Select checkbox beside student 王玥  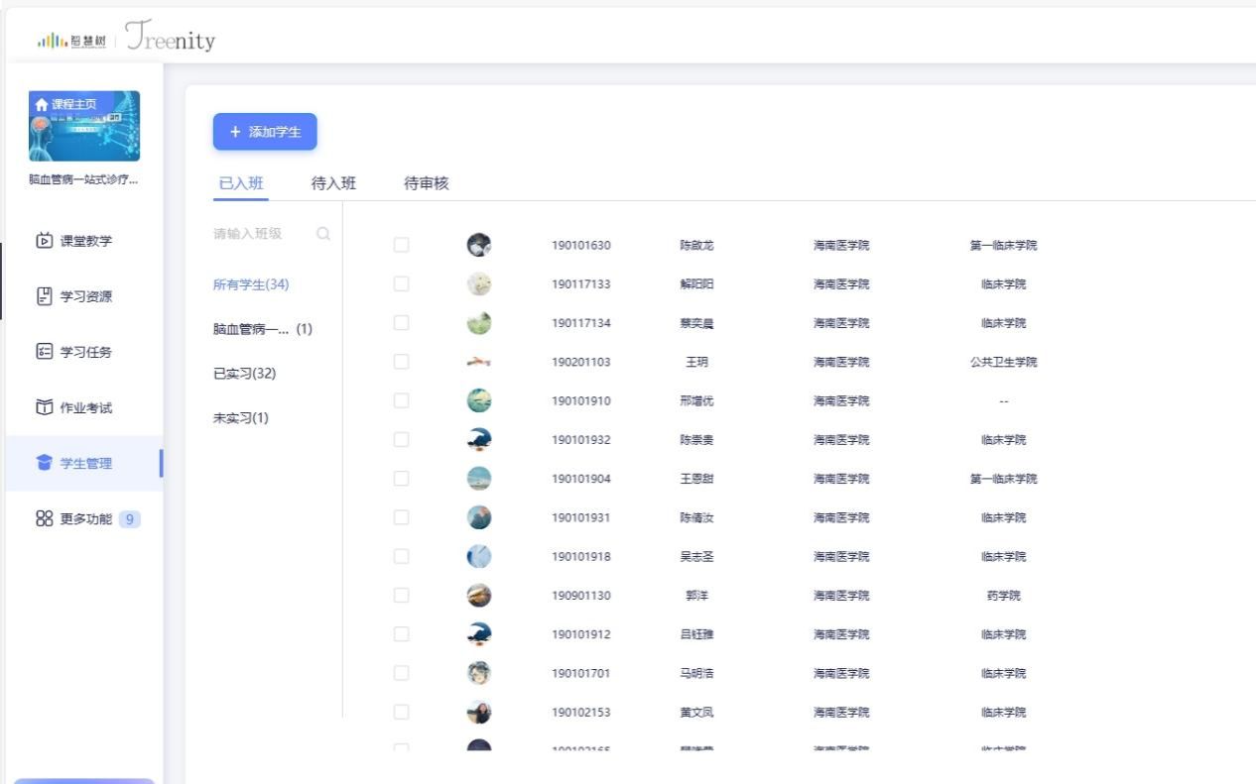(x=401, y=362)
